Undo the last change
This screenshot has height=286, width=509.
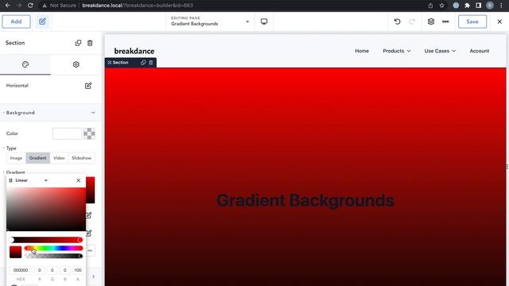pos(398,21)
